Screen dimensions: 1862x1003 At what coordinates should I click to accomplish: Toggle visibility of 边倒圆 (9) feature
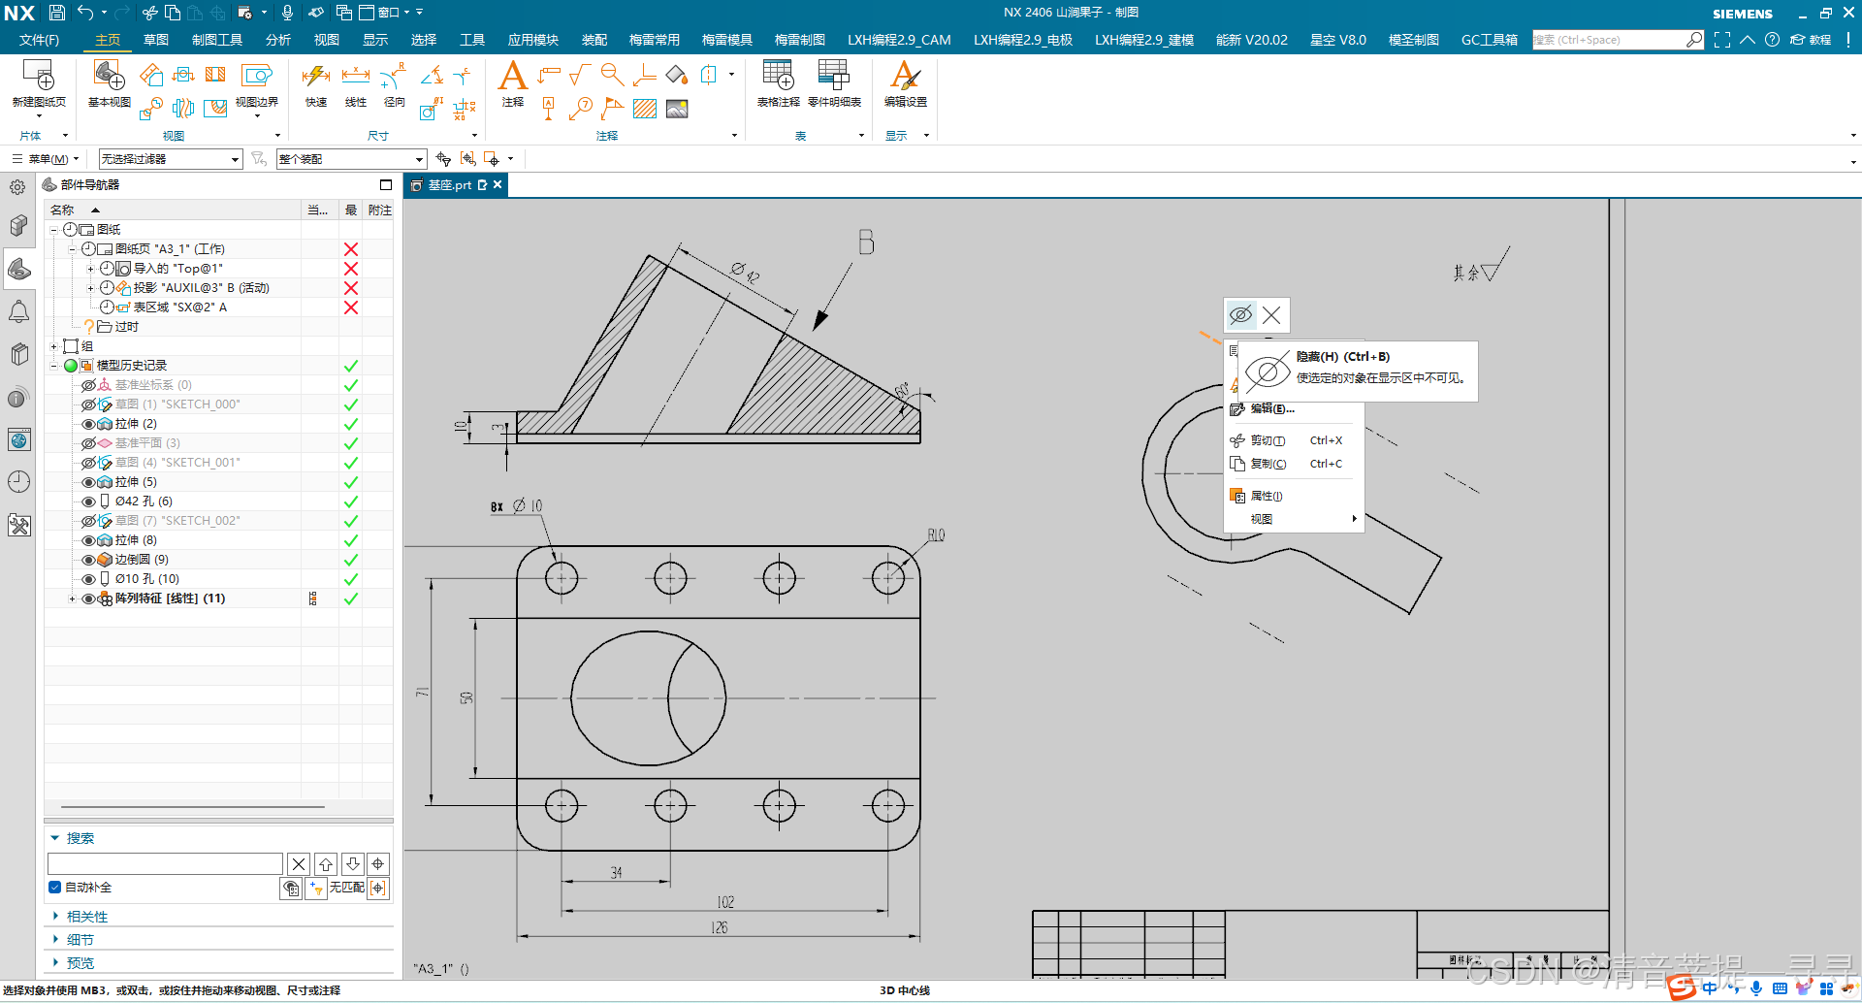pos(89,560)
